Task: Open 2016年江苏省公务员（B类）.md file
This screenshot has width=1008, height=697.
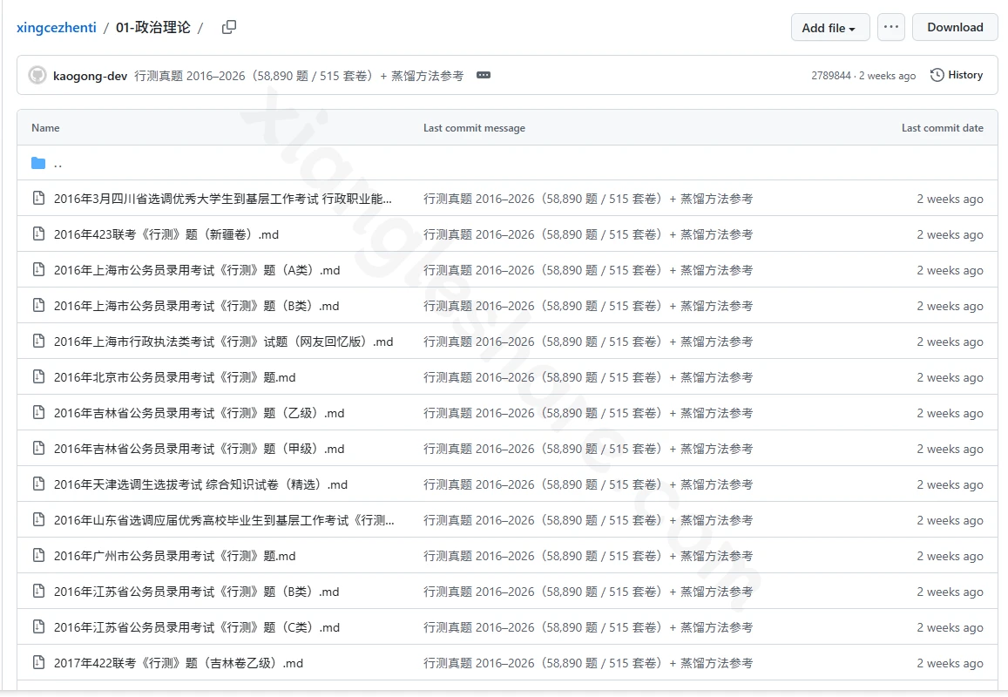Action: 196,592
